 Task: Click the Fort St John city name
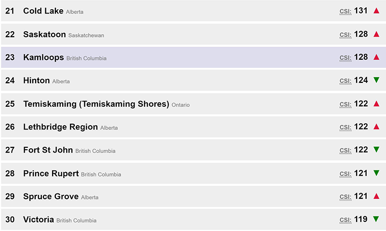point(48,150)
